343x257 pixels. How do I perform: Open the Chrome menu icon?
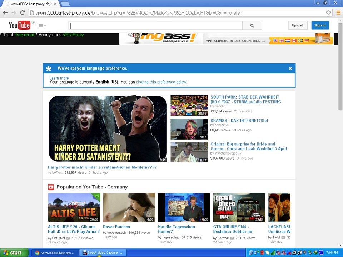(338, 13)
